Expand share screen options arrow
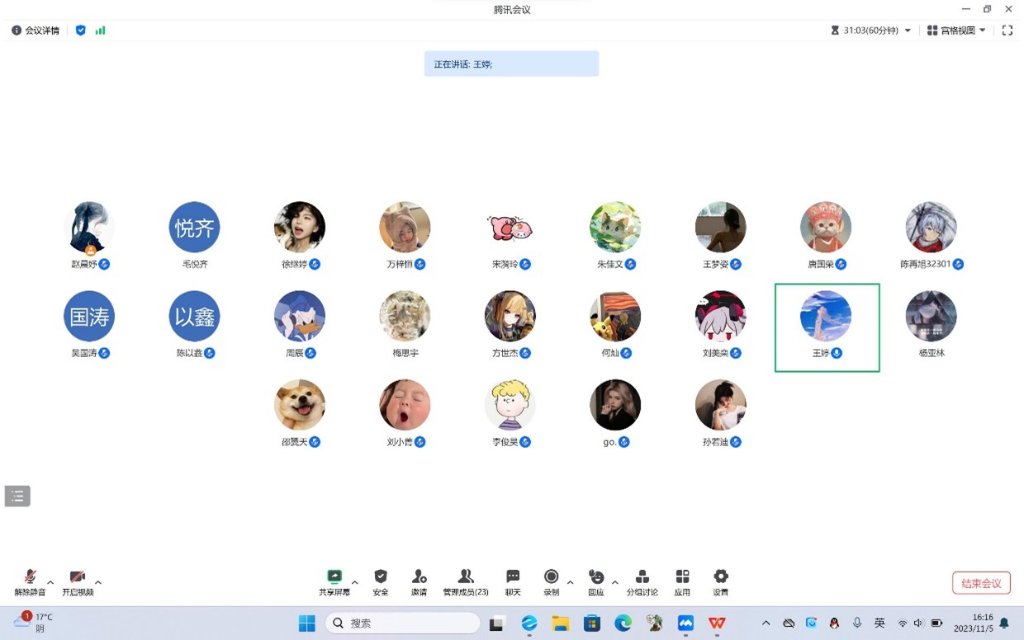Screen dimensions: 1024x640 [355, 582]
